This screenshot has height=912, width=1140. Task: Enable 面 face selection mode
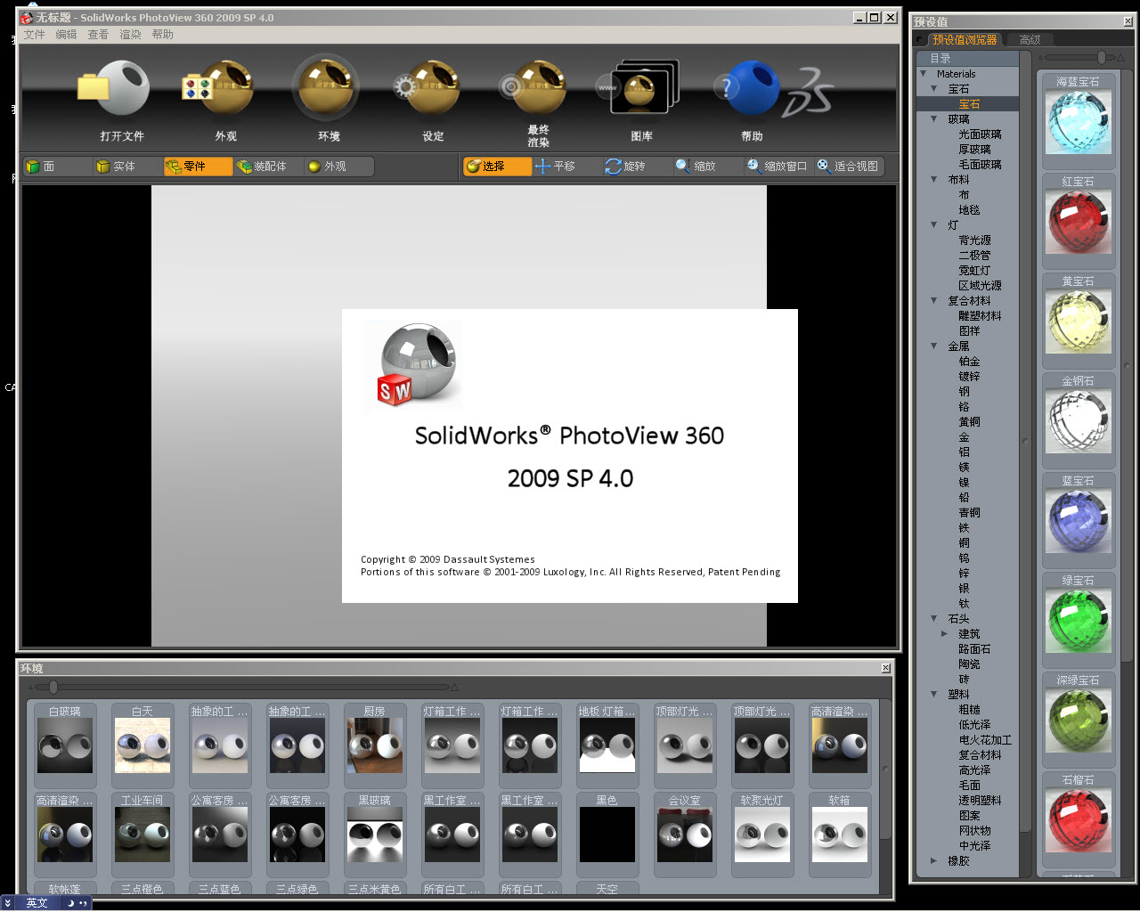58,167
